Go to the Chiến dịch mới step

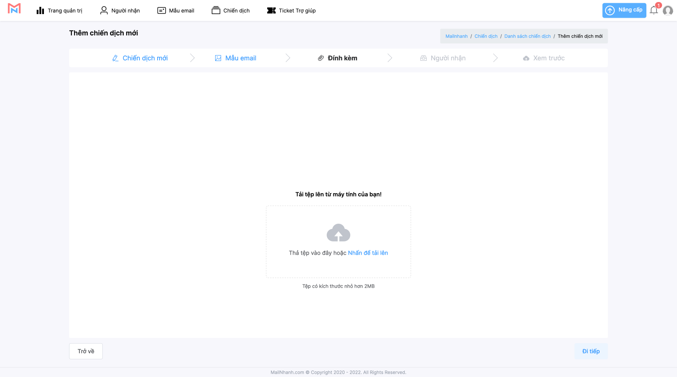140,58
